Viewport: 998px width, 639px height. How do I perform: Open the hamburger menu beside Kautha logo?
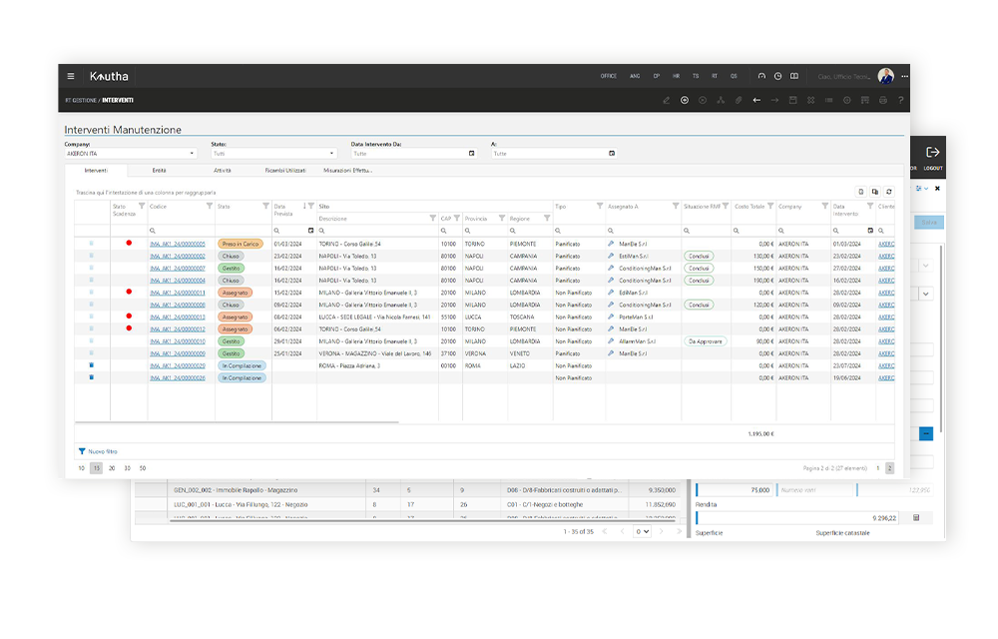(x=70, y=76)
